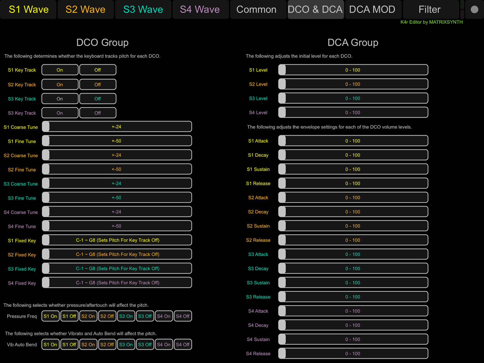This screenshot has height=363, width=484.
Task: Click the circle indicator at top right
Action: tap(474, 9)
